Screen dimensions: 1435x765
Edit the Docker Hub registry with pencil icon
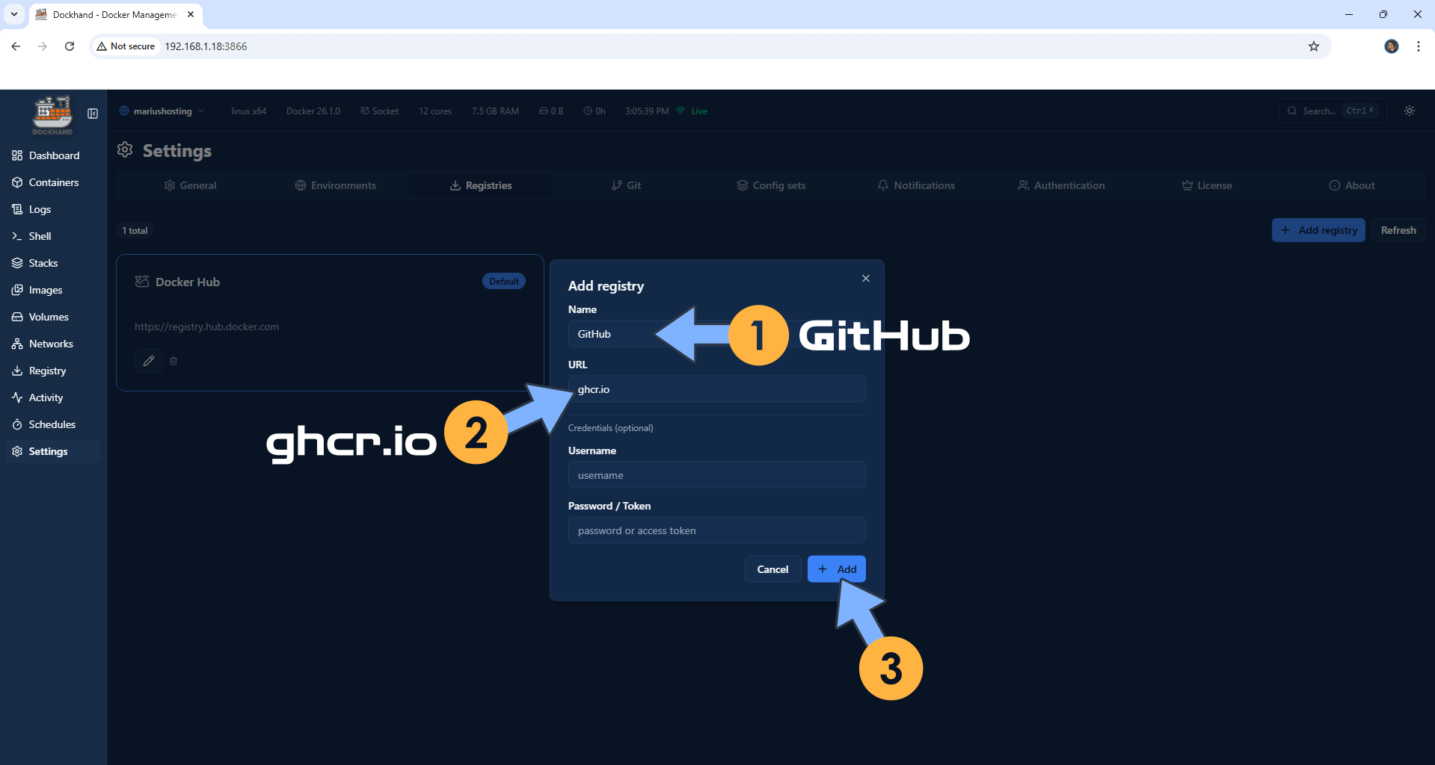tap(148, 360)
